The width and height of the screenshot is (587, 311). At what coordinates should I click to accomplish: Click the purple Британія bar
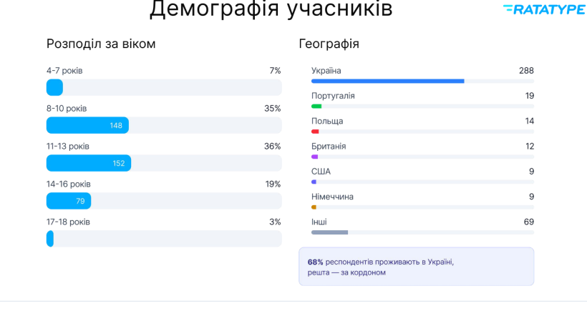pyautogui.click(x=314, y=157)
